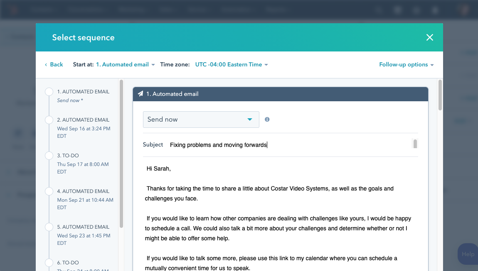478x271 pixels.
Task: Click 'Wed Sep 16 at 3:24 PM' schedule text
Action: 84,132
